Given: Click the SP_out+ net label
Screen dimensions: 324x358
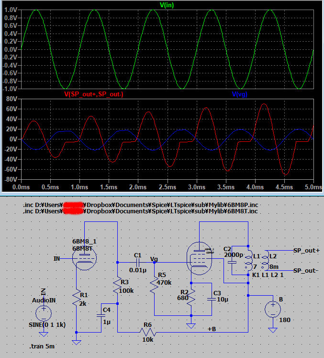Looking at the screenshot, I should (x=305, y=251).
